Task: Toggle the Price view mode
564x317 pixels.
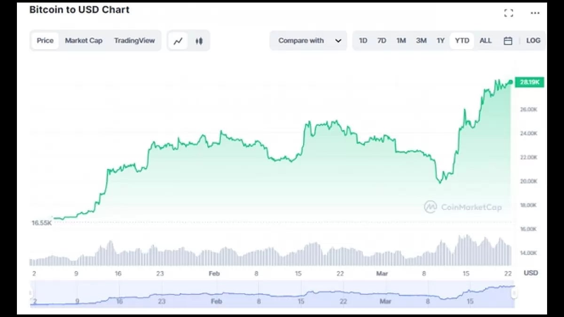Action: pyautogui.click(x=45, y=41)
